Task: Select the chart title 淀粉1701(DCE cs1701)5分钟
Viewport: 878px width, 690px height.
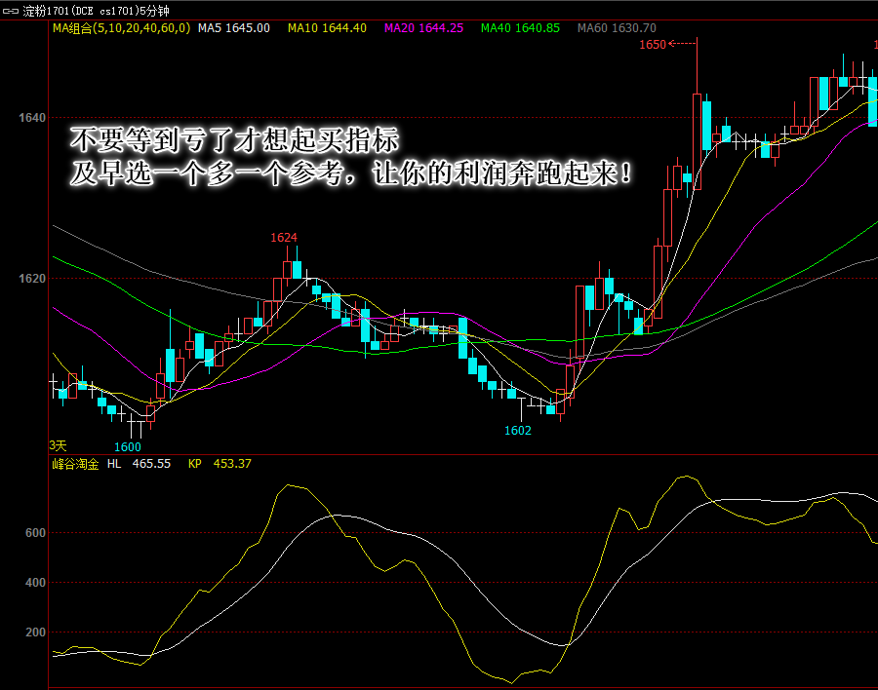Action: click(x=96, y=11)
